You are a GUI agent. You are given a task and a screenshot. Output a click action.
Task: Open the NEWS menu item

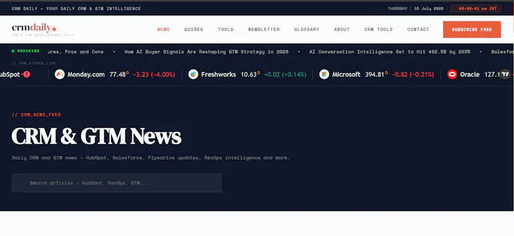(164, 29)
